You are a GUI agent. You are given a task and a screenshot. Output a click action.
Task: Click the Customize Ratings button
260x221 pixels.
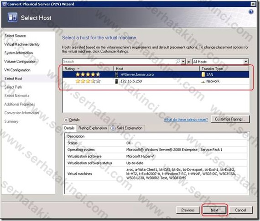[230, 119]
